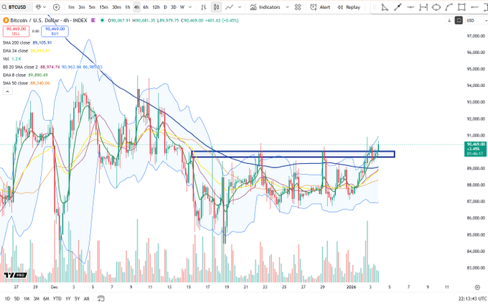The image size is (488, 304).
Task: Show All data range
Action: click(x=87, y=299)
